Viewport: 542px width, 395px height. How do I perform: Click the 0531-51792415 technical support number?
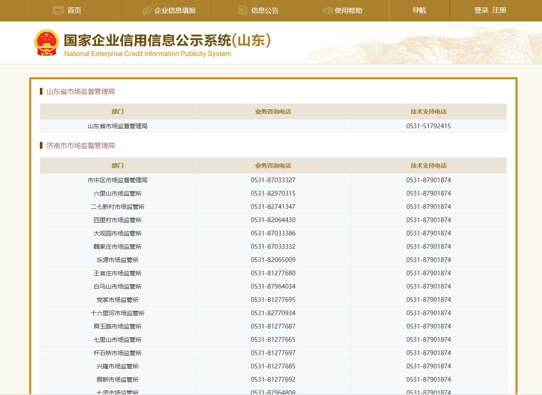[x=428, y=126]
